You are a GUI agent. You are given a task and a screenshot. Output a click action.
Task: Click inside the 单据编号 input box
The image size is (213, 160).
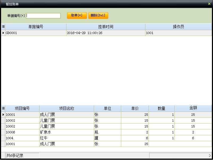click(x=43, y=15)
